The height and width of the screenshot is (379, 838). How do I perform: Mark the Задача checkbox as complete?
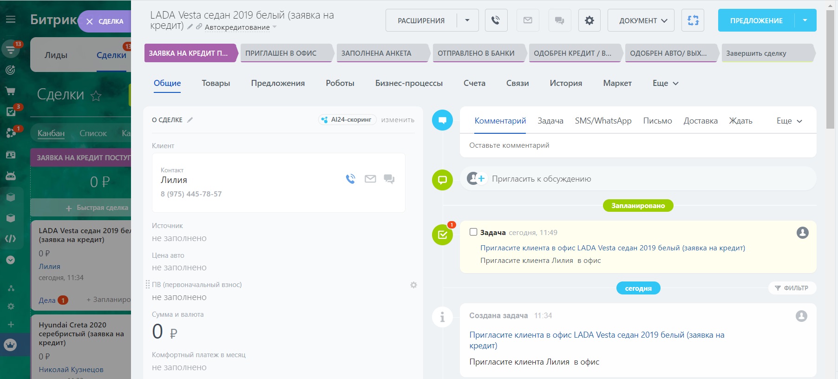click(473, 232)
